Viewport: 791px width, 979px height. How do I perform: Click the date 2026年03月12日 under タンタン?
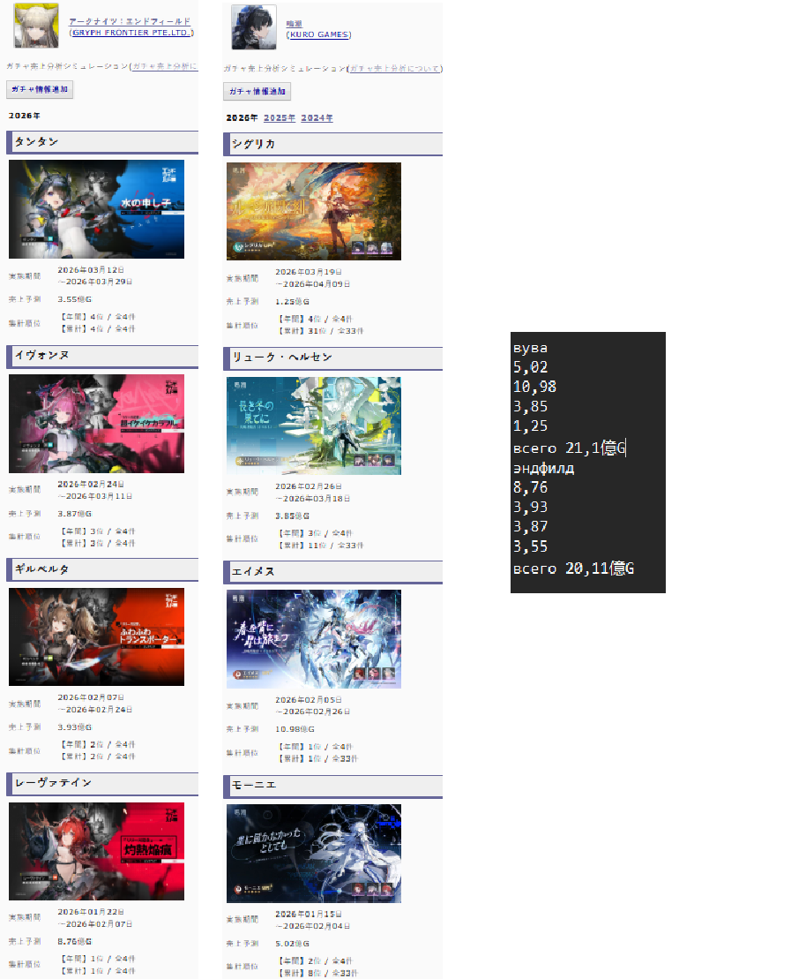point(91,270)
